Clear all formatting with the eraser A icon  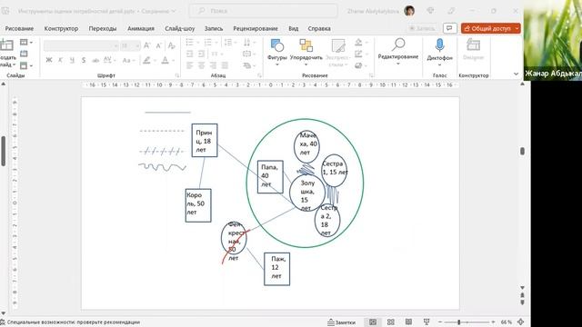coord(171,45)
